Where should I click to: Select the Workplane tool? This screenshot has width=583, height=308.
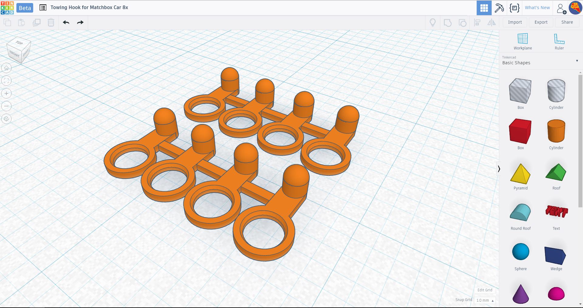(523, 42)
